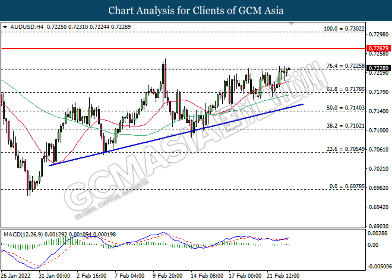This screenshot has width=392, height=280.
Task: Click the '21 Feb 12:00' time axis label
Action: [x=283, y=276]
